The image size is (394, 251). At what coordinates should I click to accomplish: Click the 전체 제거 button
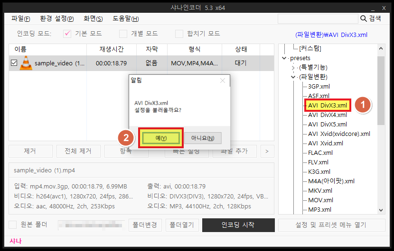[78, 151]
